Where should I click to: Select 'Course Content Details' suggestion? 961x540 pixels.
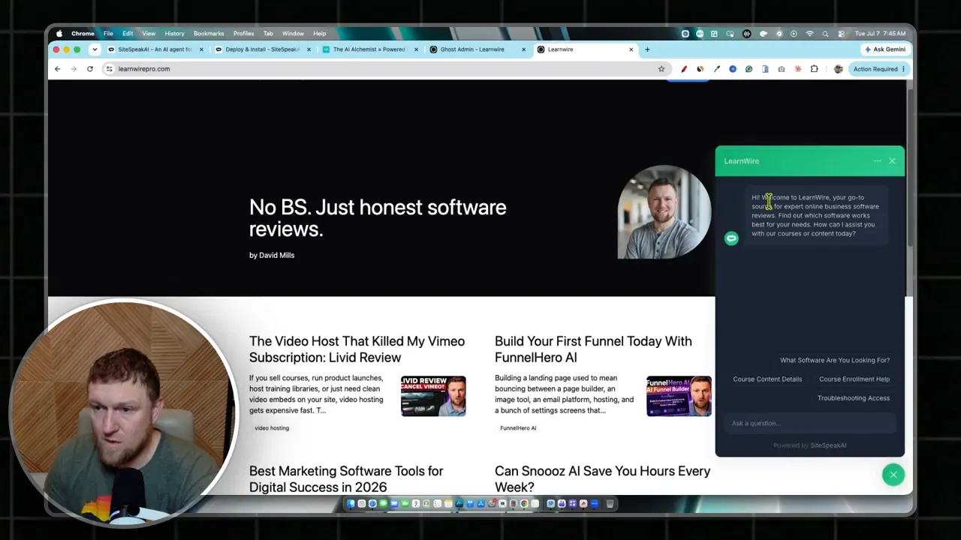767,379
